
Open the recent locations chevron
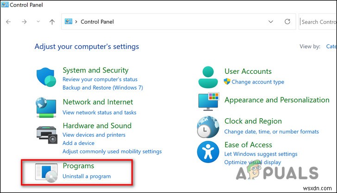point(38,22)
